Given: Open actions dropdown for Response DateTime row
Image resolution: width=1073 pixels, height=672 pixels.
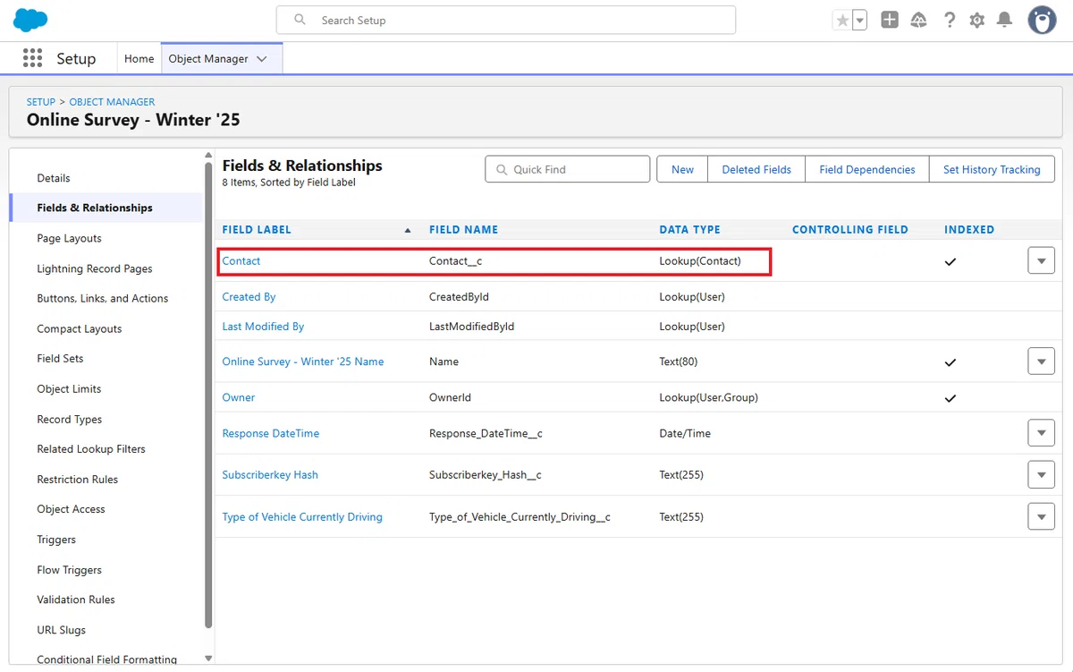Looking at the screenshot, I should point(1041,433).
